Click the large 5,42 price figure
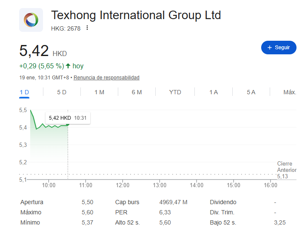 [x=34, y=51]
